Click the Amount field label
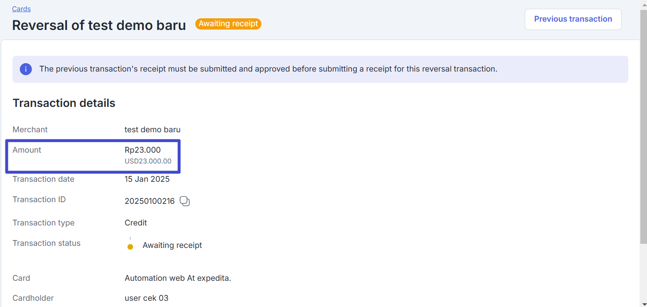The height and width of the screenshot is (307, 647). (27, 150)
